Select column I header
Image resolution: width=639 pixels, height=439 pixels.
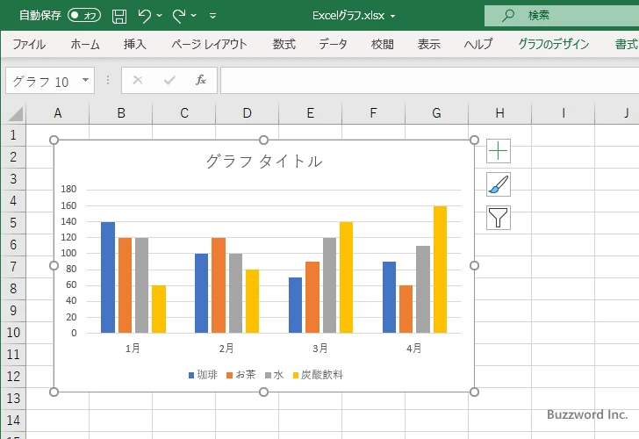(564, 113)
